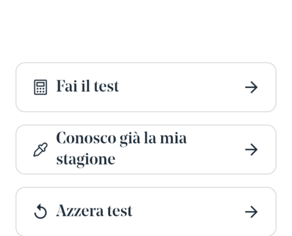
Task: Click the right arrow on Fai il test
Action: (251, 87)
